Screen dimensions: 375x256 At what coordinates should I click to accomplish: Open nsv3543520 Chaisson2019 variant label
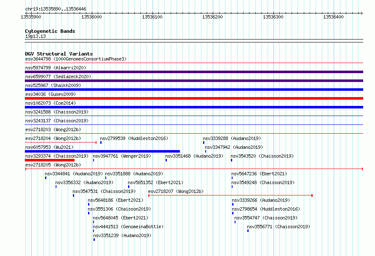[262, 156]
